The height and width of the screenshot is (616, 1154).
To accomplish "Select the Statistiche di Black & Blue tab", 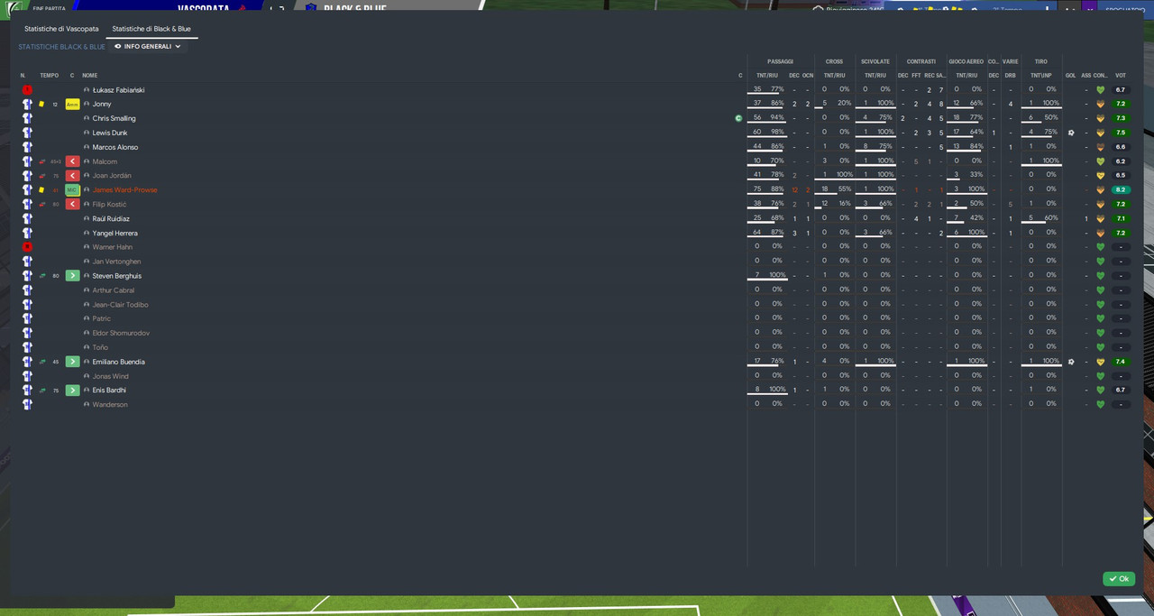I will pyautogui.click(x=151, y=29).
